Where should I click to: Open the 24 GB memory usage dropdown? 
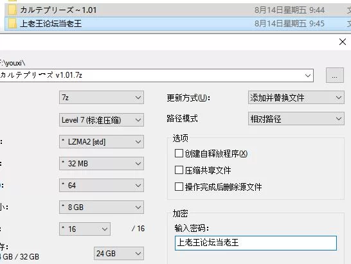click(119, 254)
